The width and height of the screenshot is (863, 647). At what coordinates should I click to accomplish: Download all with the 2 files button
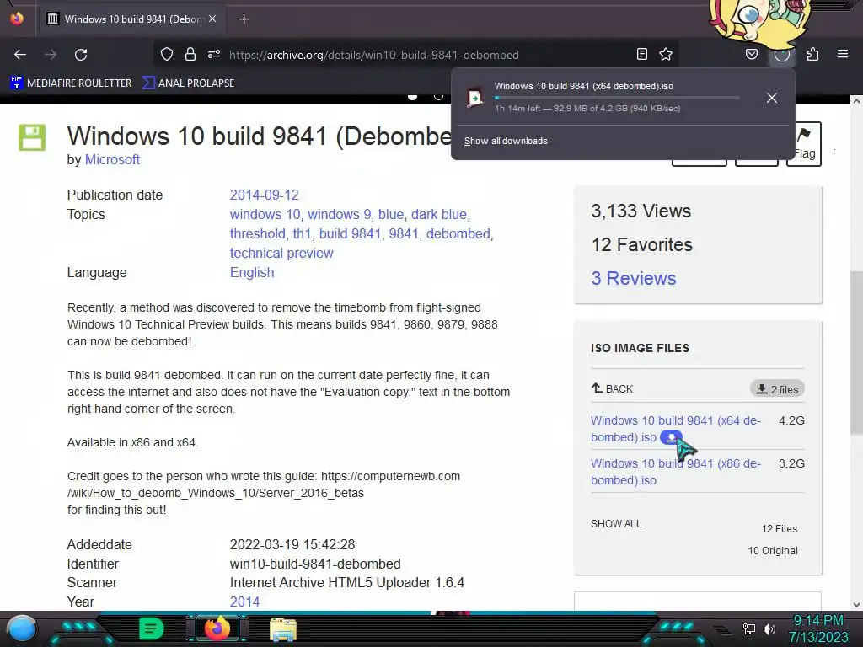point(777,389)
